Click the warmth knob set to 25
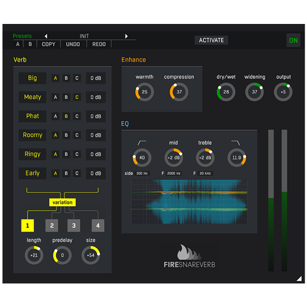 tap(144, 92)
